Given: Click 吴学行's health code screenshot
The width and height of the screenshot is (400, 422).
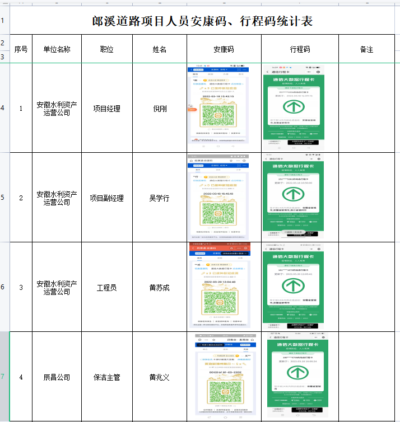Looking at the screenshot, I should click(x=218, y=197).
